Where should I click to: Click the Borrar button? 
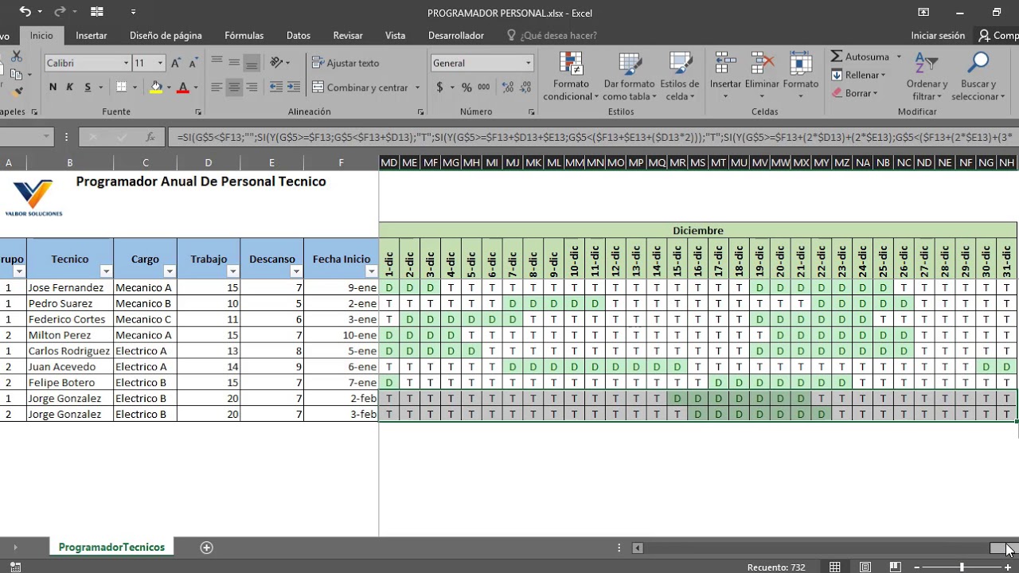[x=854, y=93]
